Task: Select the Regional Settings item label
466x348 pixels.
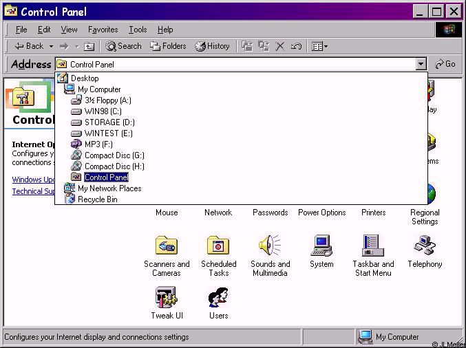Action: [x=425, y=217]
